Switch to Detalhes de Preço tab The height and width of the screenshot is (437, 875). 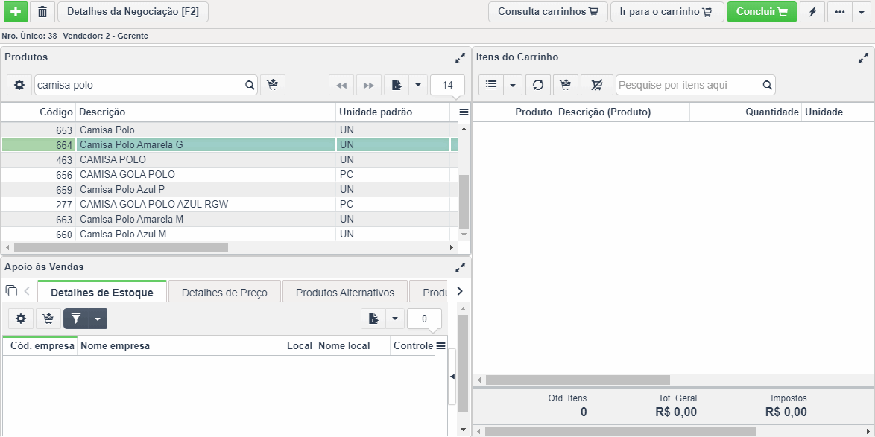click(x=224, y=292)
